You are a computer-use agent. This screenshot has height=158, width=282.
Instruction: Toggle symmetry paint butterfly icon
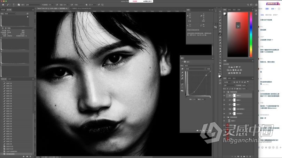coord(102,5)
